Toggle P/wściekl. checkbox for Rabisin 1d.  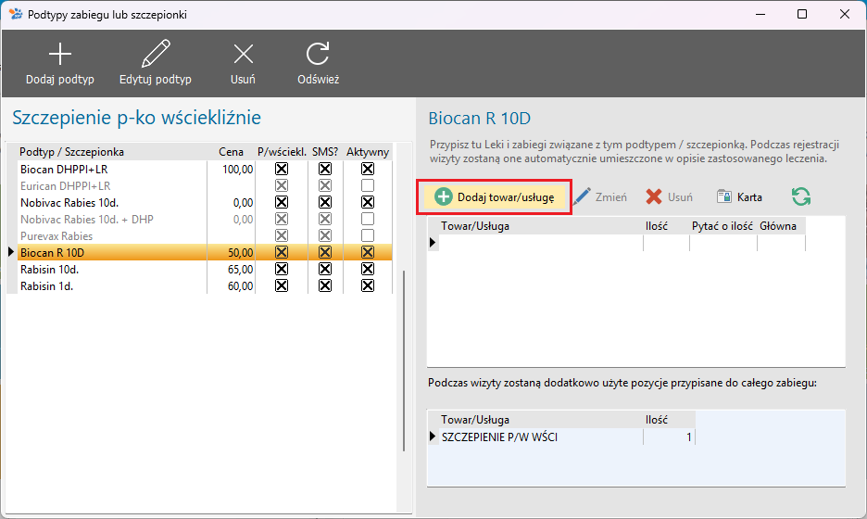pyautogui.click(x=282, y=285)
